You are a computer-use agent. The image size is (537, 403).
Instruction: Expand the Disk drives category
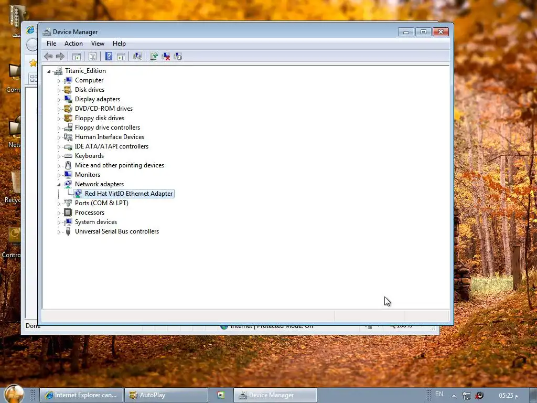tap(59, 90)
